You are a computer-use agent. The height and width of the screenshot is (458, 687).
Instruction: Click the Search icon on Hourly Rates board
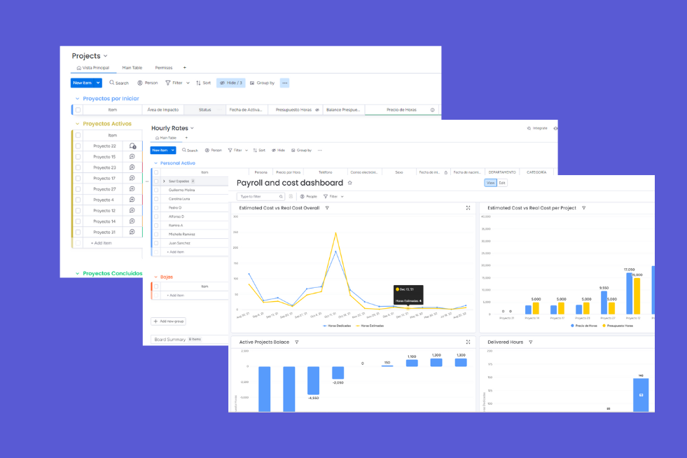tap(183, 150)
